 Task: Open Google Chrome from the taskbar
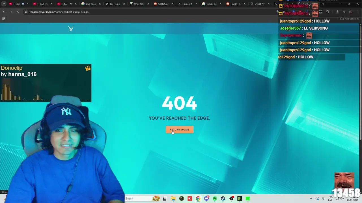[x=198, y=199]
